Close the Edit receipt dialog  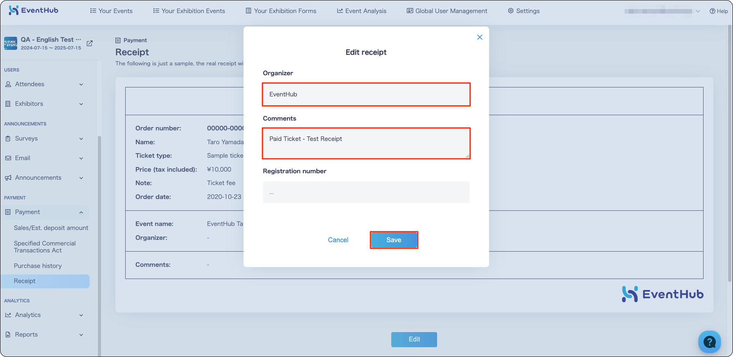(480, 37)
